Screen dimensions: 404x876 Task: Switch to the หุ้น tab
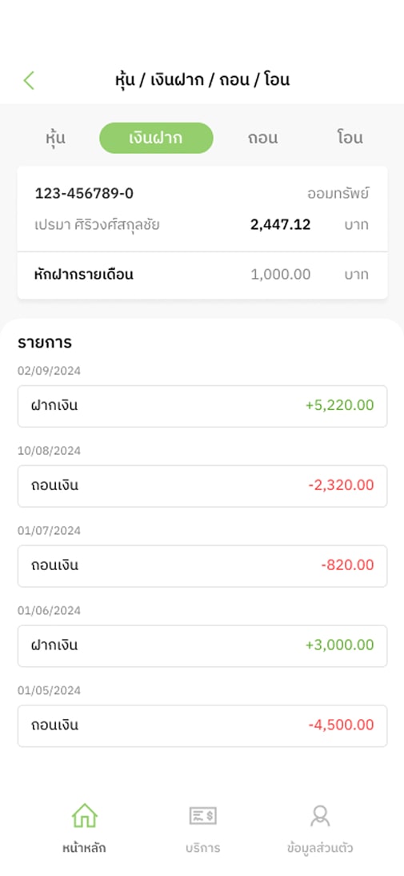pyautogui.click(x=56, y=138)
